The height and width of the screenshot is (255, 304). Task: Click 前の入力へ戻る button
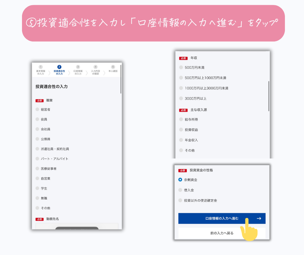tap(222, 233)
